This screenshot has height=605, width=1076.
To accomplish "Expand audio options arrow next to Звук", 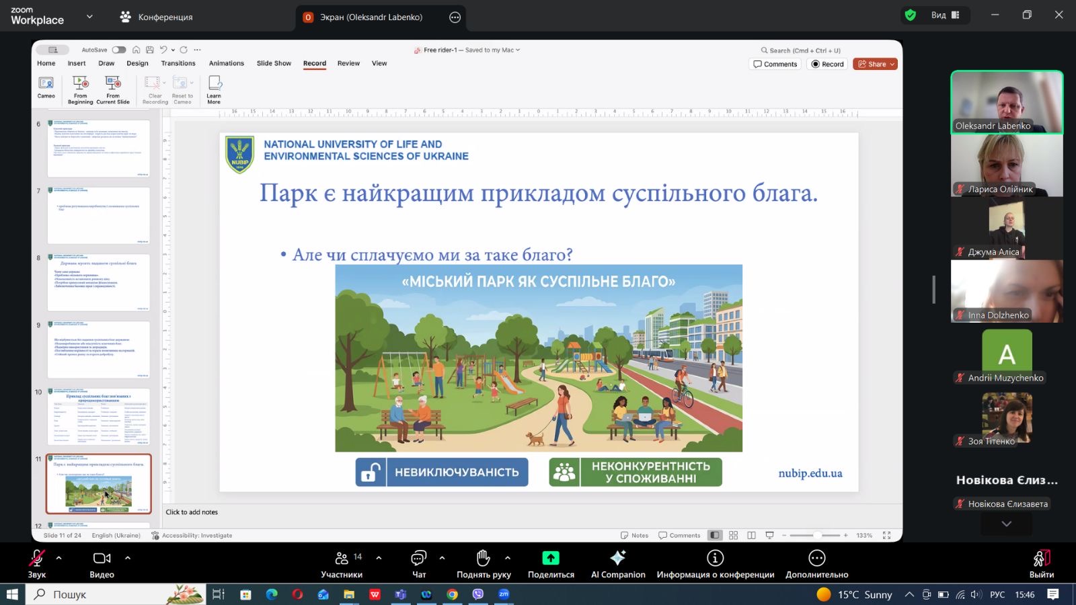I will (59, 558).
